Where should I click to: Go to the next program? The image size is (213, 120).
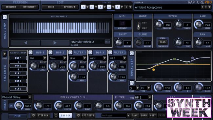click(x=206, y=7)
